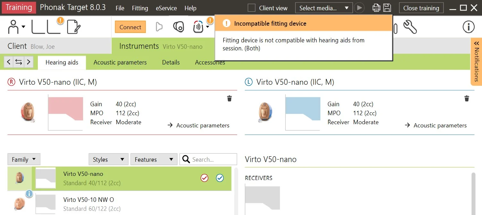This screenshot has width=482, height=215.
Task: Open the Fitting menu
Action: coord(140,8)
